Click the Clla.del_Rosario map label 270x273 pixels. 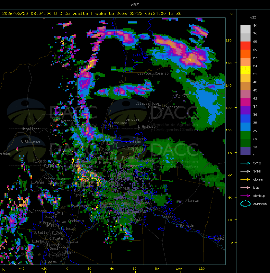tap(153, 73)
